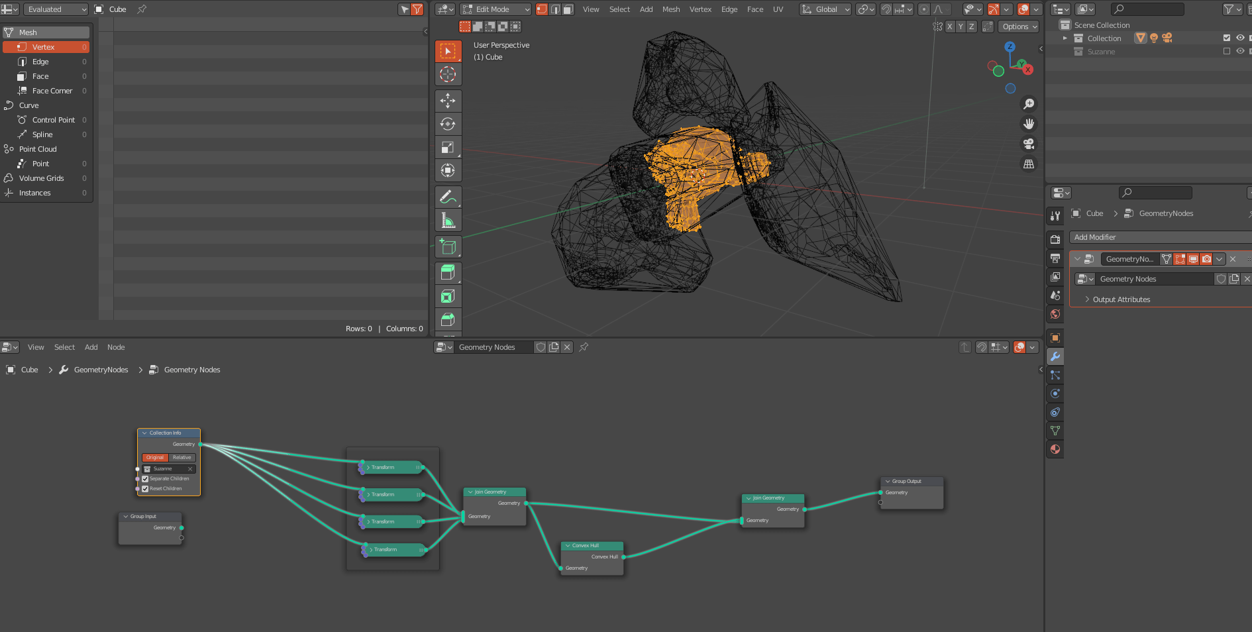Select the Add Cube tool

pyautogui.click(x=448, y=247)
